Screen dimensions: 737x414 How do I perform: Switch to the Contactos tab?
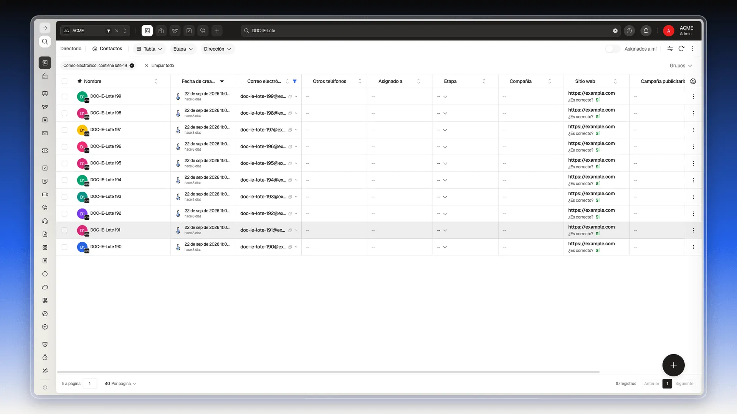107,49
